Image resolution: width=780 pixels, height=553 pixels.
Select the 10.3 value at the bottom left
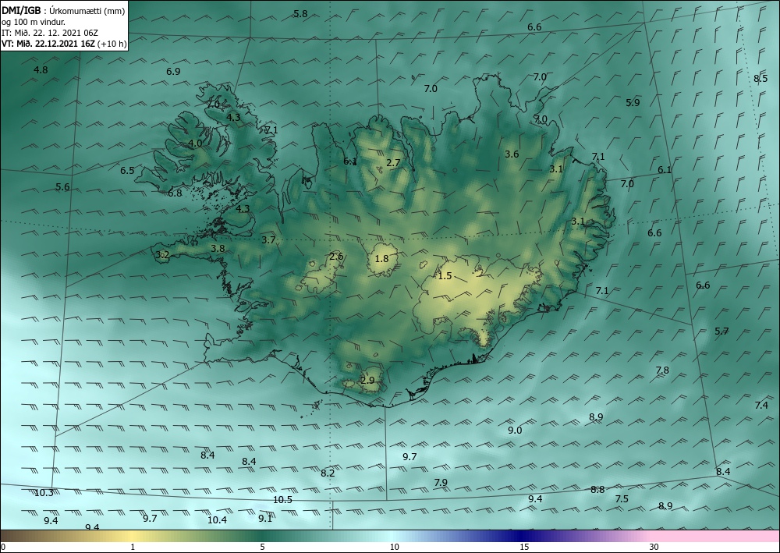pyautogui.click(x=44, y=493)
